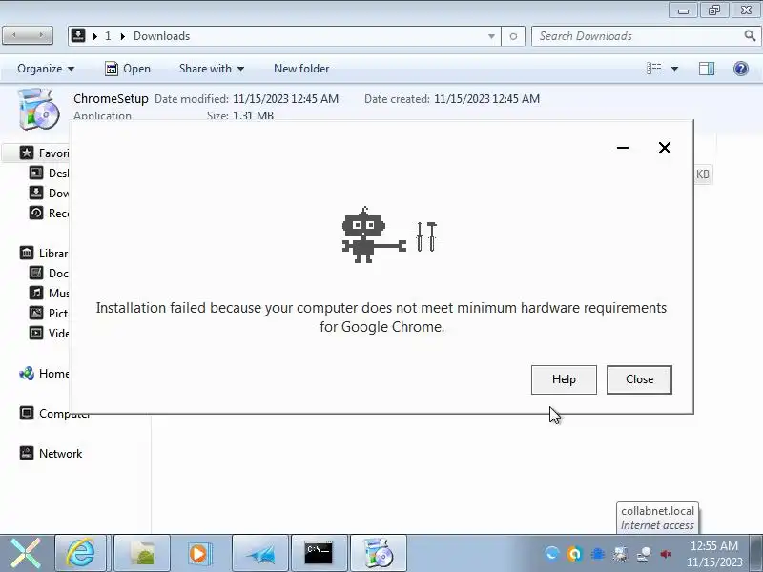
Task: Select Favorites in the navigation pane
Action: point(45,153)
